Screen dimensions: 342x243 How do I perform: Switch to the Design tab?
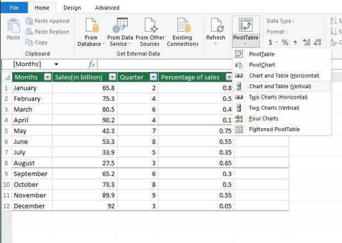point(72,8)
